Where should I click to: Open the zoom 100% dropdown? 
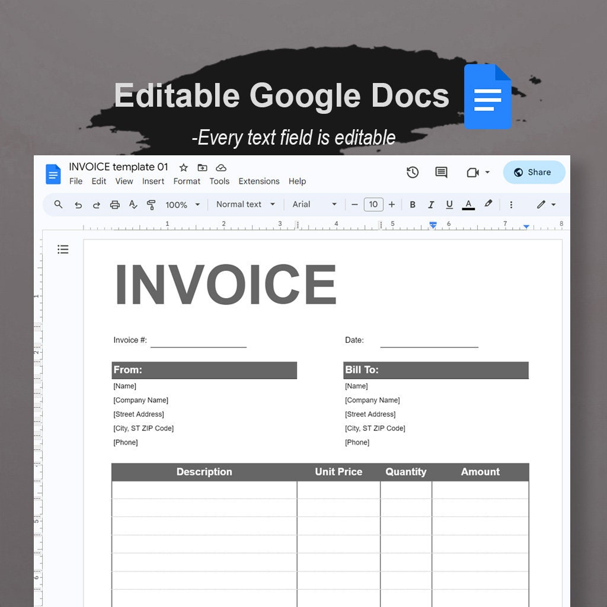(x=183, y=205)
